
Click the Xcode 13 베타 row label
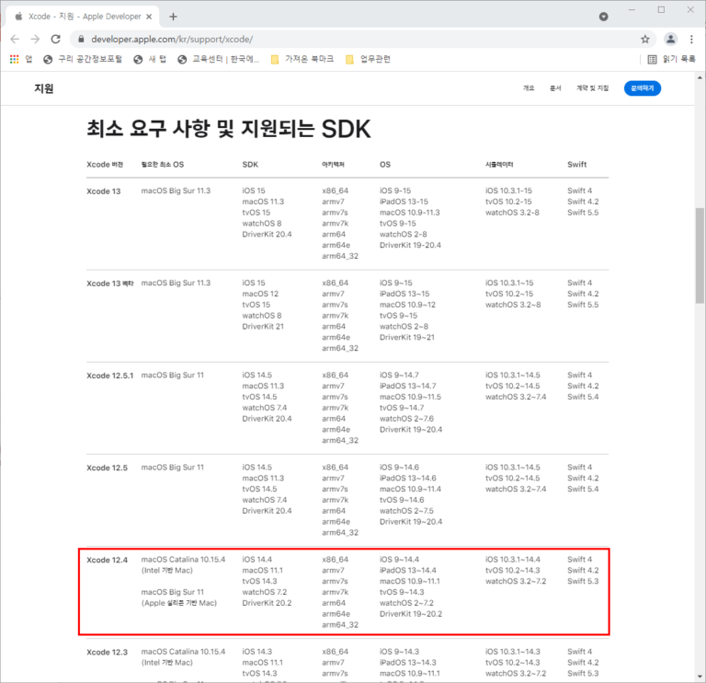(x=110, y=284)
